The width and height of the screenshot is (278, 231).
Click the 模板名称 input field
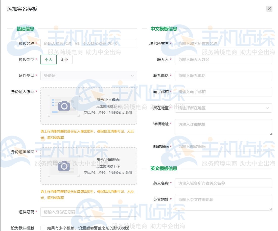click(x=89, y=43)
